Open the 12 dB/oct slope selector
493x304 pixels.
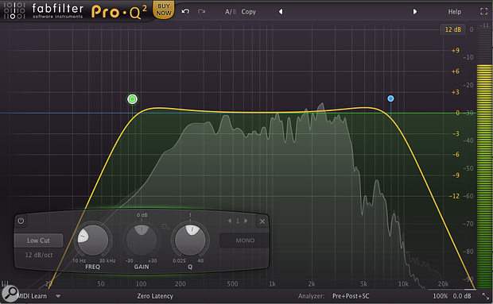39,255
